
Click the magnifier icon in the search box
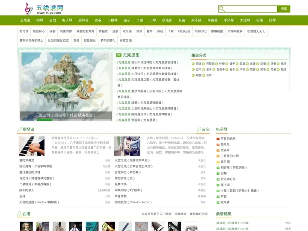point(222,9)
